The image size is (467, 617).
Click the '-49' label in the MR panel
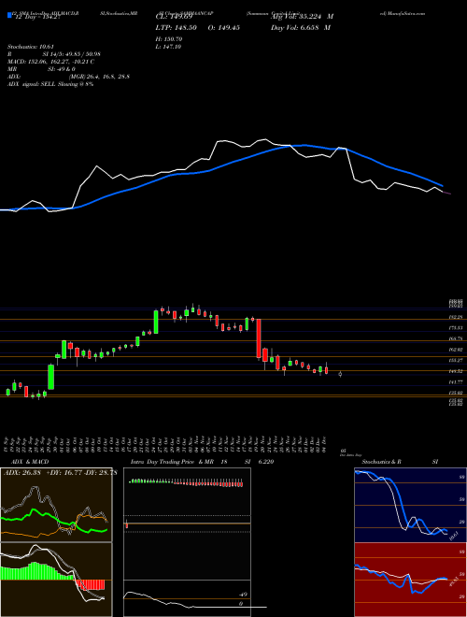244,595
